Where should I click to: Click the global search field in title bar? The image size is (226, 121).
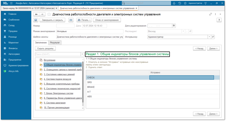(x=146, y=3)
